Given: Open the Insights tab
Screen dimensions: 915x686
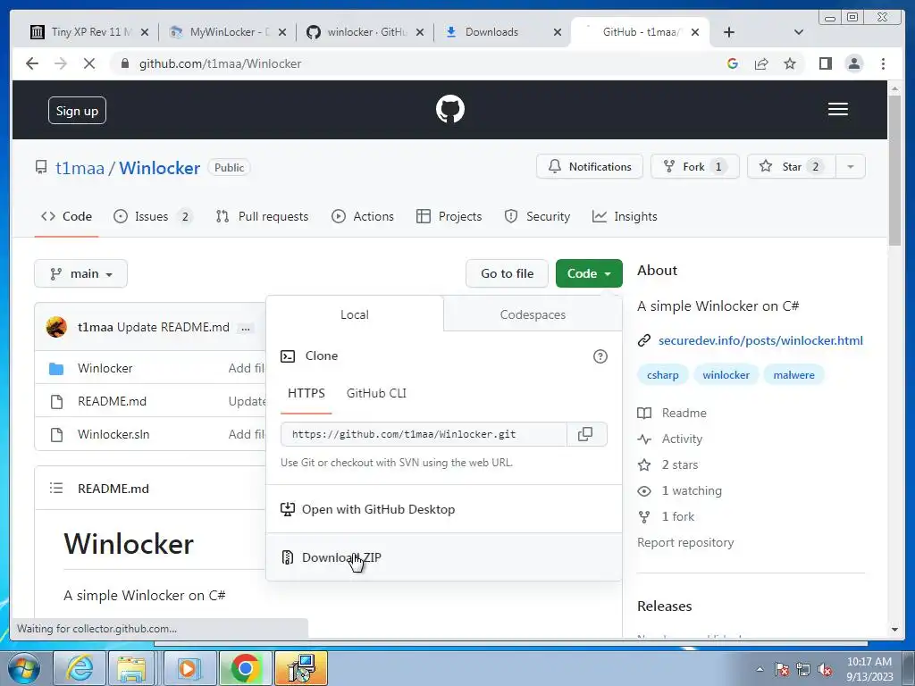Looking at the screenshot, I should coord(625,216).
